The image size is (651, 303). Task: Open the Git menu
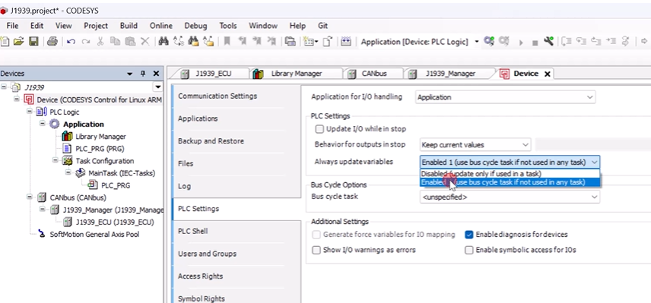click(322, 26)
